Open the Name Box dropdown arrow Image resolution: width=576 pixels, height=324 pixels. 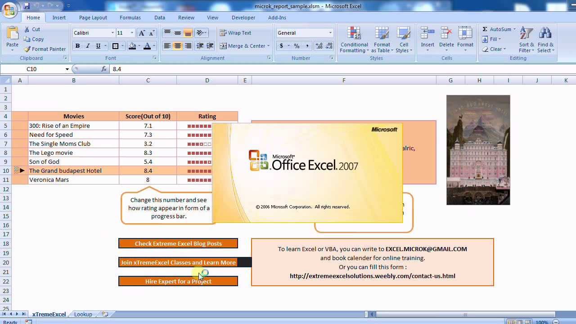click(x=67, y=69)
